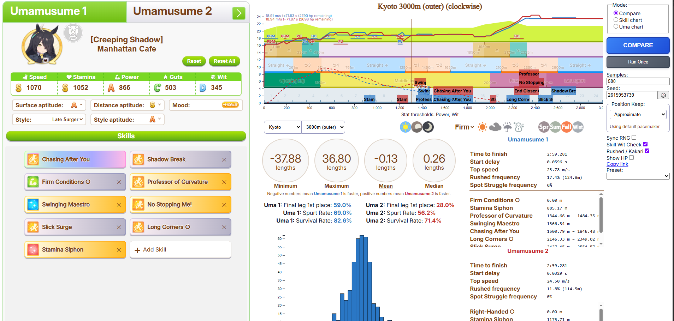Image resolution: width=674 pixels, height=321 pixels.
Task: Click the Reset All button
Action: tap(224, 61)
